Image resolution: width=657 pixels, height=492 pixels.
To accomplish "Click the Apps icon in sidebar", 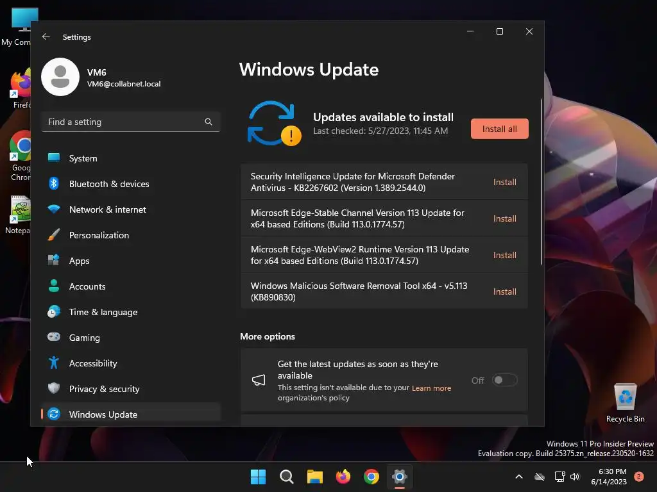I will pos(54,260).
